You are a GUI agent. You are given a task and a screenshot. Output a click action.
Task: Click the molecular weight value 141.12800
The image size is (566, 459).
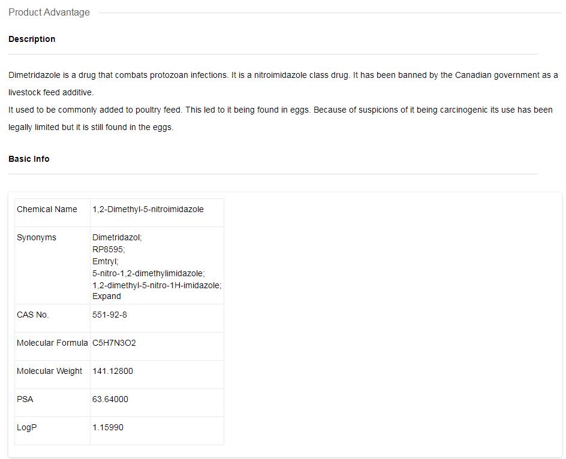click(x=113, y=371)
